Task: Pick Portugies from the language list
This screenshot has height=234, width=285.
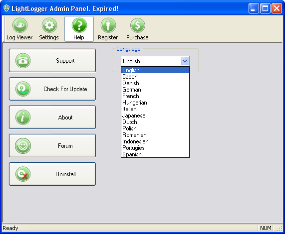Action: tap(155, 148)
